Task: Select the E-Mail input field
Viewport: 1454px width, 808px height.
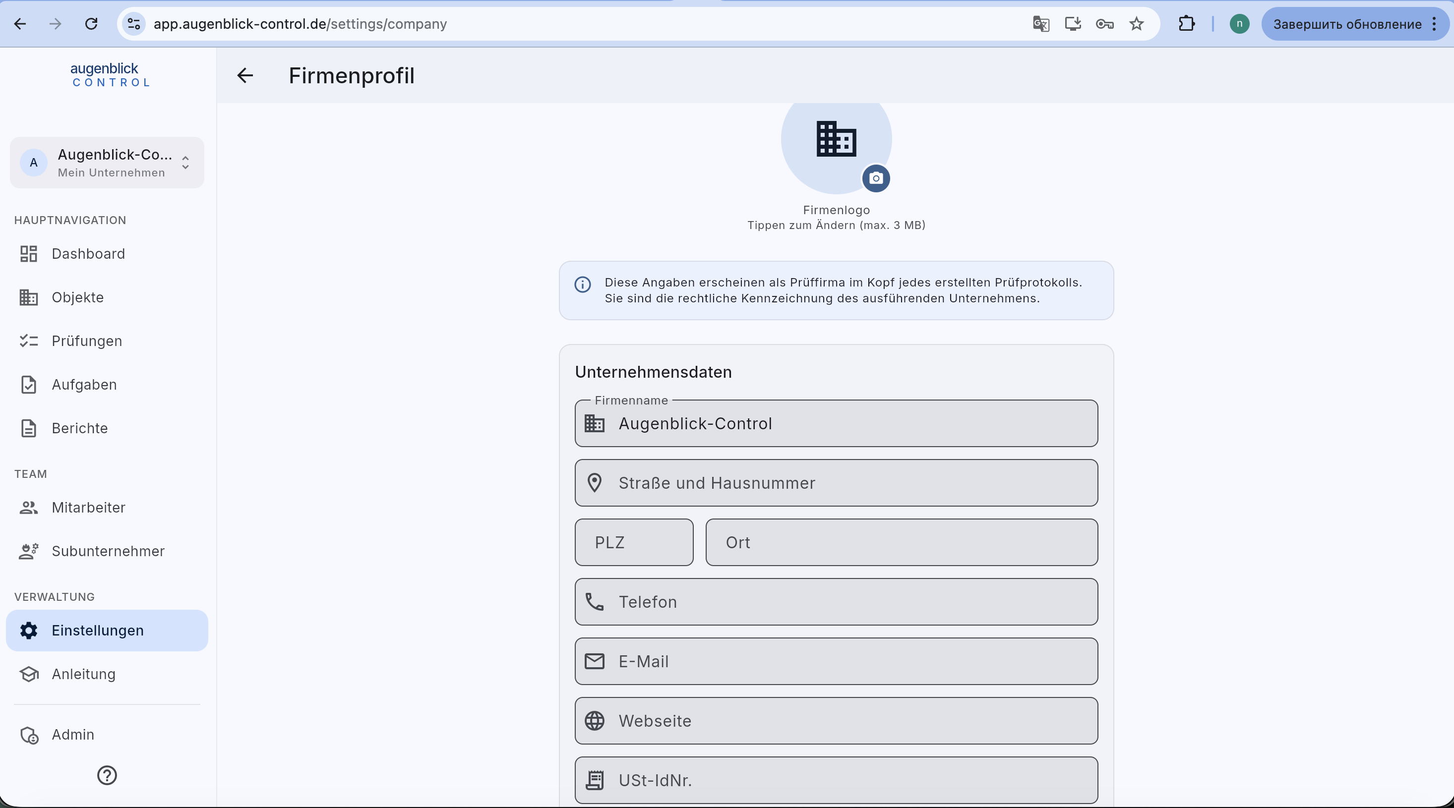Action: click(x=836, y=661)
